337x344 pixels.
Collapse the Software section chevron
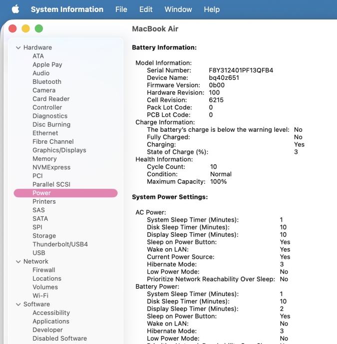[x=18, y=304]
